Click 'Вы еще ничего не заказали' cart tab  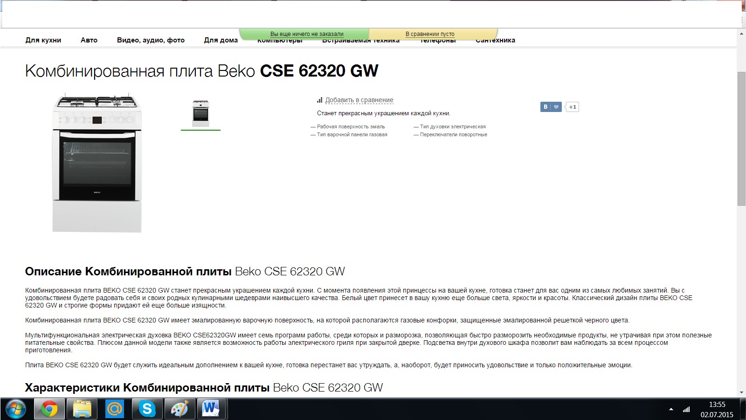point(307,34)
